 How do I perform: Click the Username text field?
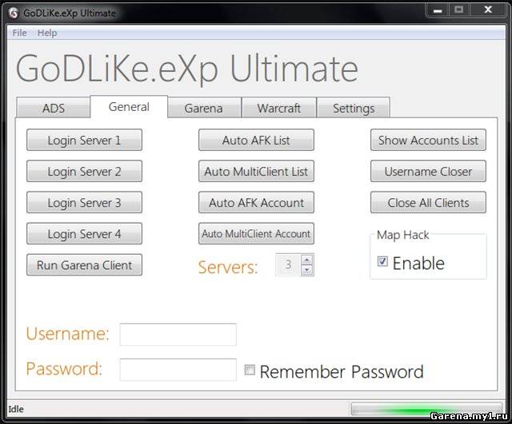178,335
